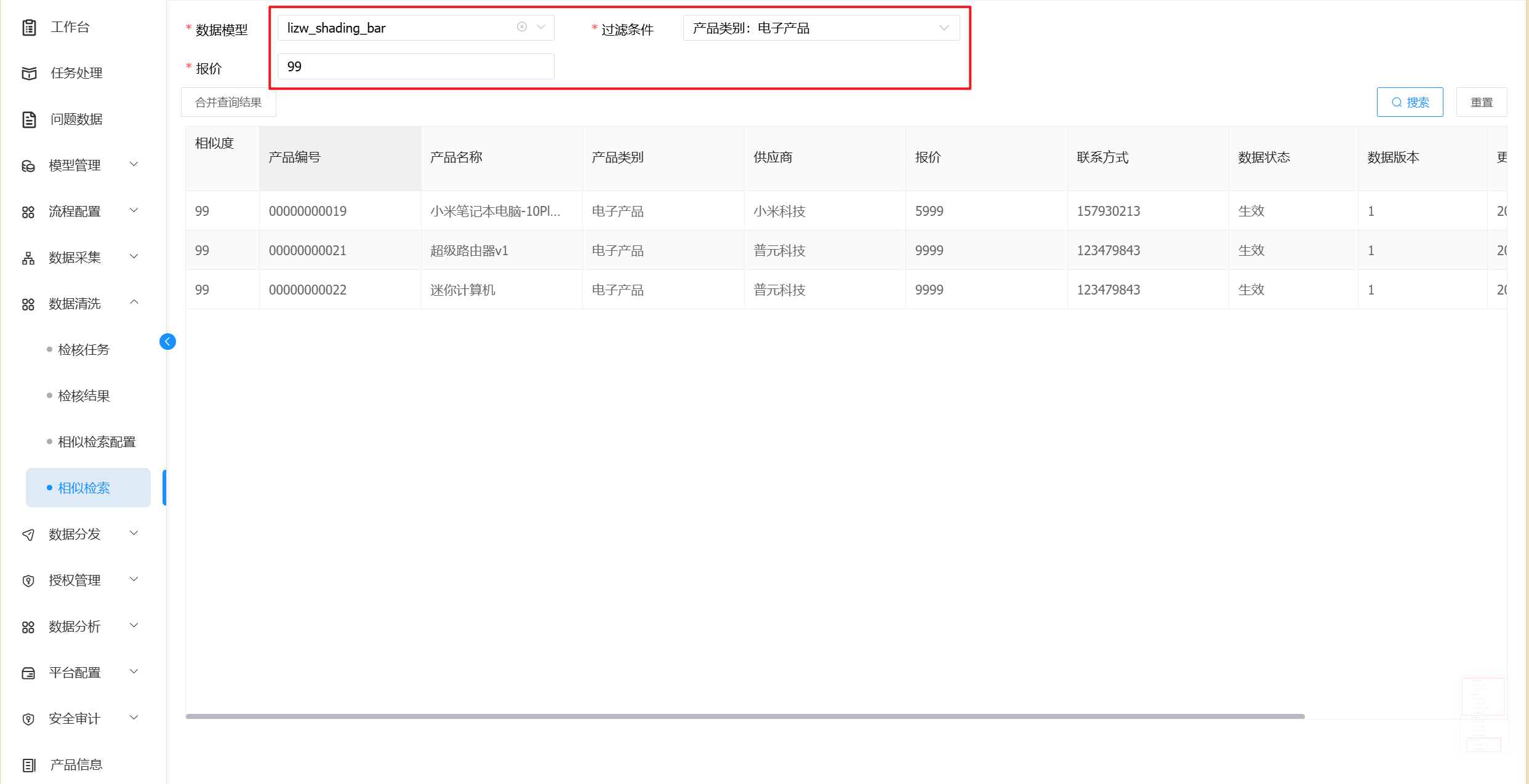
Task: Click the 搜索 button
Action: (1410, 102)
